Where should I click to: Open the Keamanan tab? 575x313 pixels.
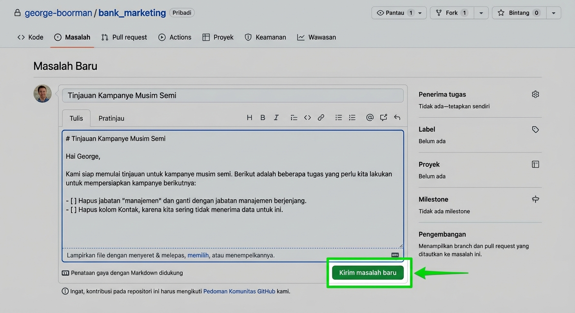point(265,37)
